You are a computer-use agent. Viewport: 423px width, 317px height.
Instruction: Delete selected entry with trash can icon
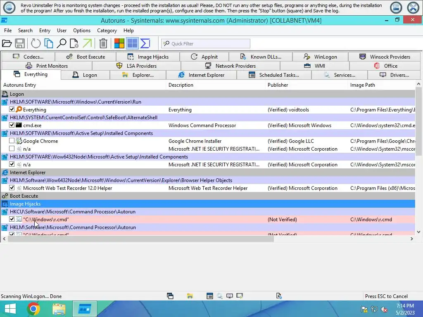(x=103, y=43)
